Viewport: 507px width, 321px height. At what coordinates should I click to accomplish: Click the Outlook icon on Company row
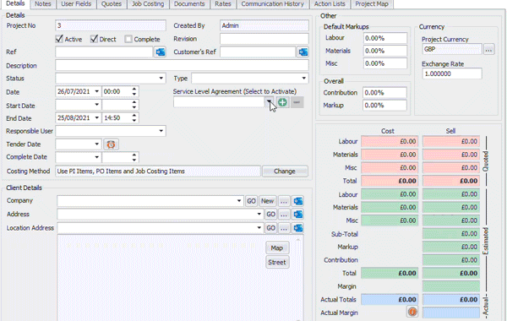click(x=298, y=201)
